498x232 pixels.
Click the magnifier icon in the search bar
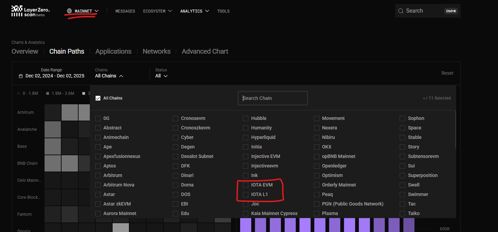tap(401, 11)
